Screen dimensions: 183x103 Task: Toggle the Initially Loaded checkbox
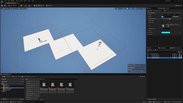pos(162,21)
